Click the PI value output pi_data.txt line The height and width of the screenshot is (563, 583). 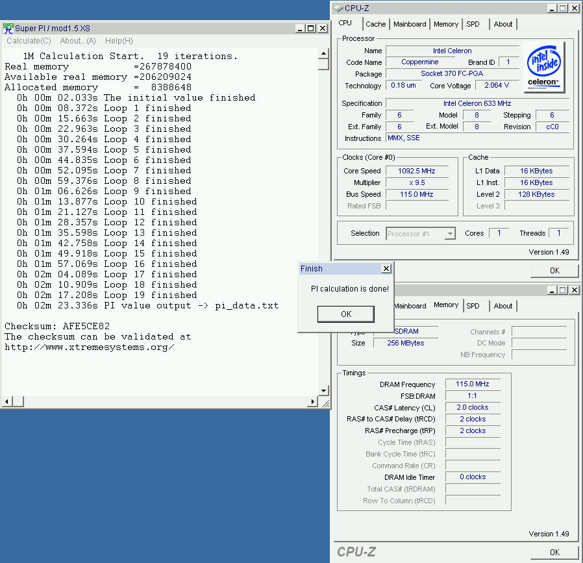(x=147, y=306)
